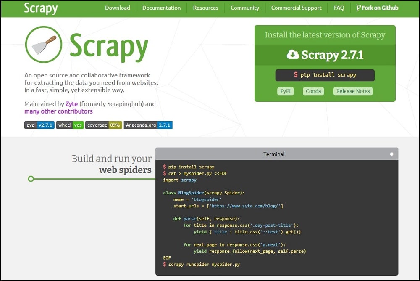This screenshot has width=420, height=281.
Task: Open the Community nav link
Action: coord(244,8)
